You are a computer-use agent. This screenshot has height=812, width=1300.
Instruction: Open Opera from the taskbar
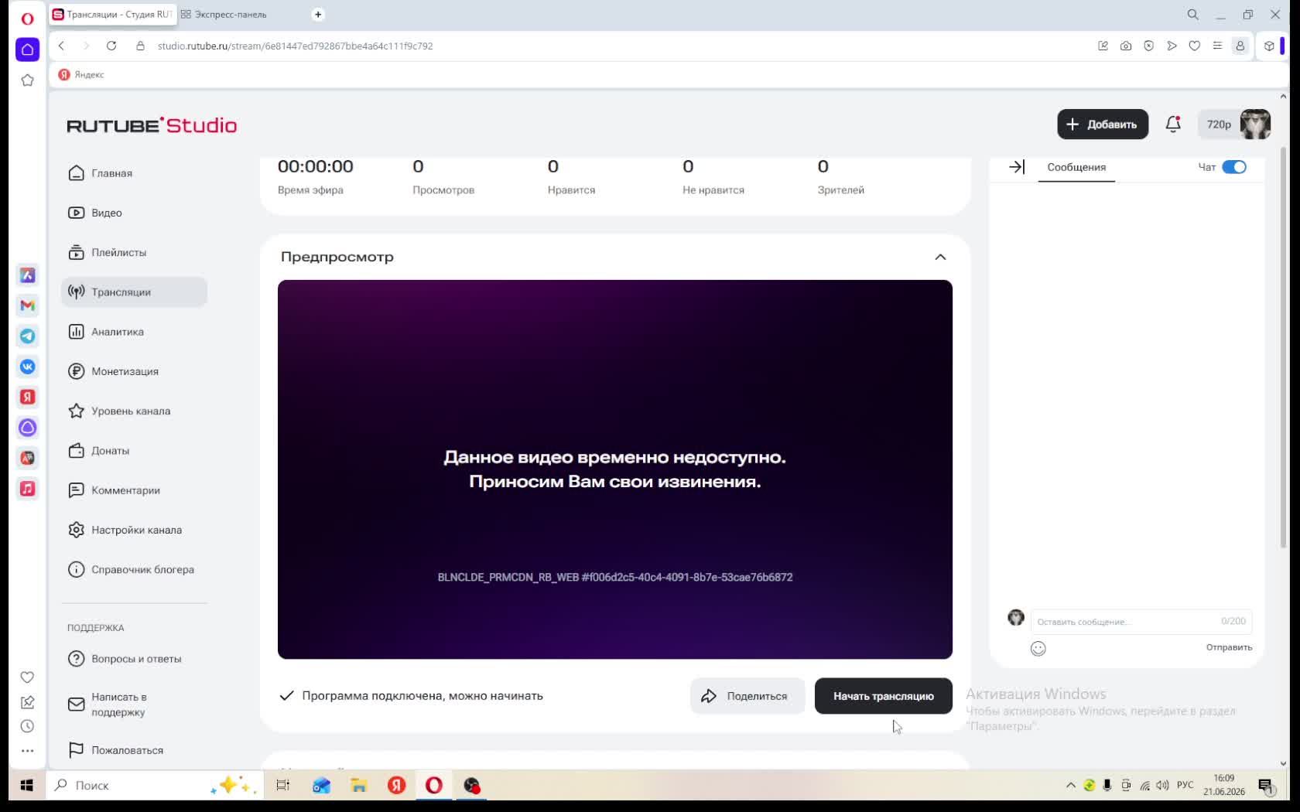pyautogui.click(x=434, y=785)
